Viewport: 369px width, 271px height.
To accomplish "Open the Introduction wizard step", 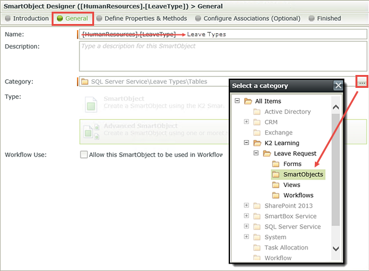I will (27, 18).
